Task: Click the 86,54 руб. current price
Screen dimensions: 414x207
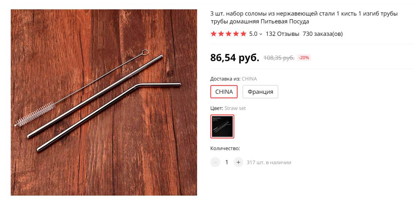Action: (235, 58)
